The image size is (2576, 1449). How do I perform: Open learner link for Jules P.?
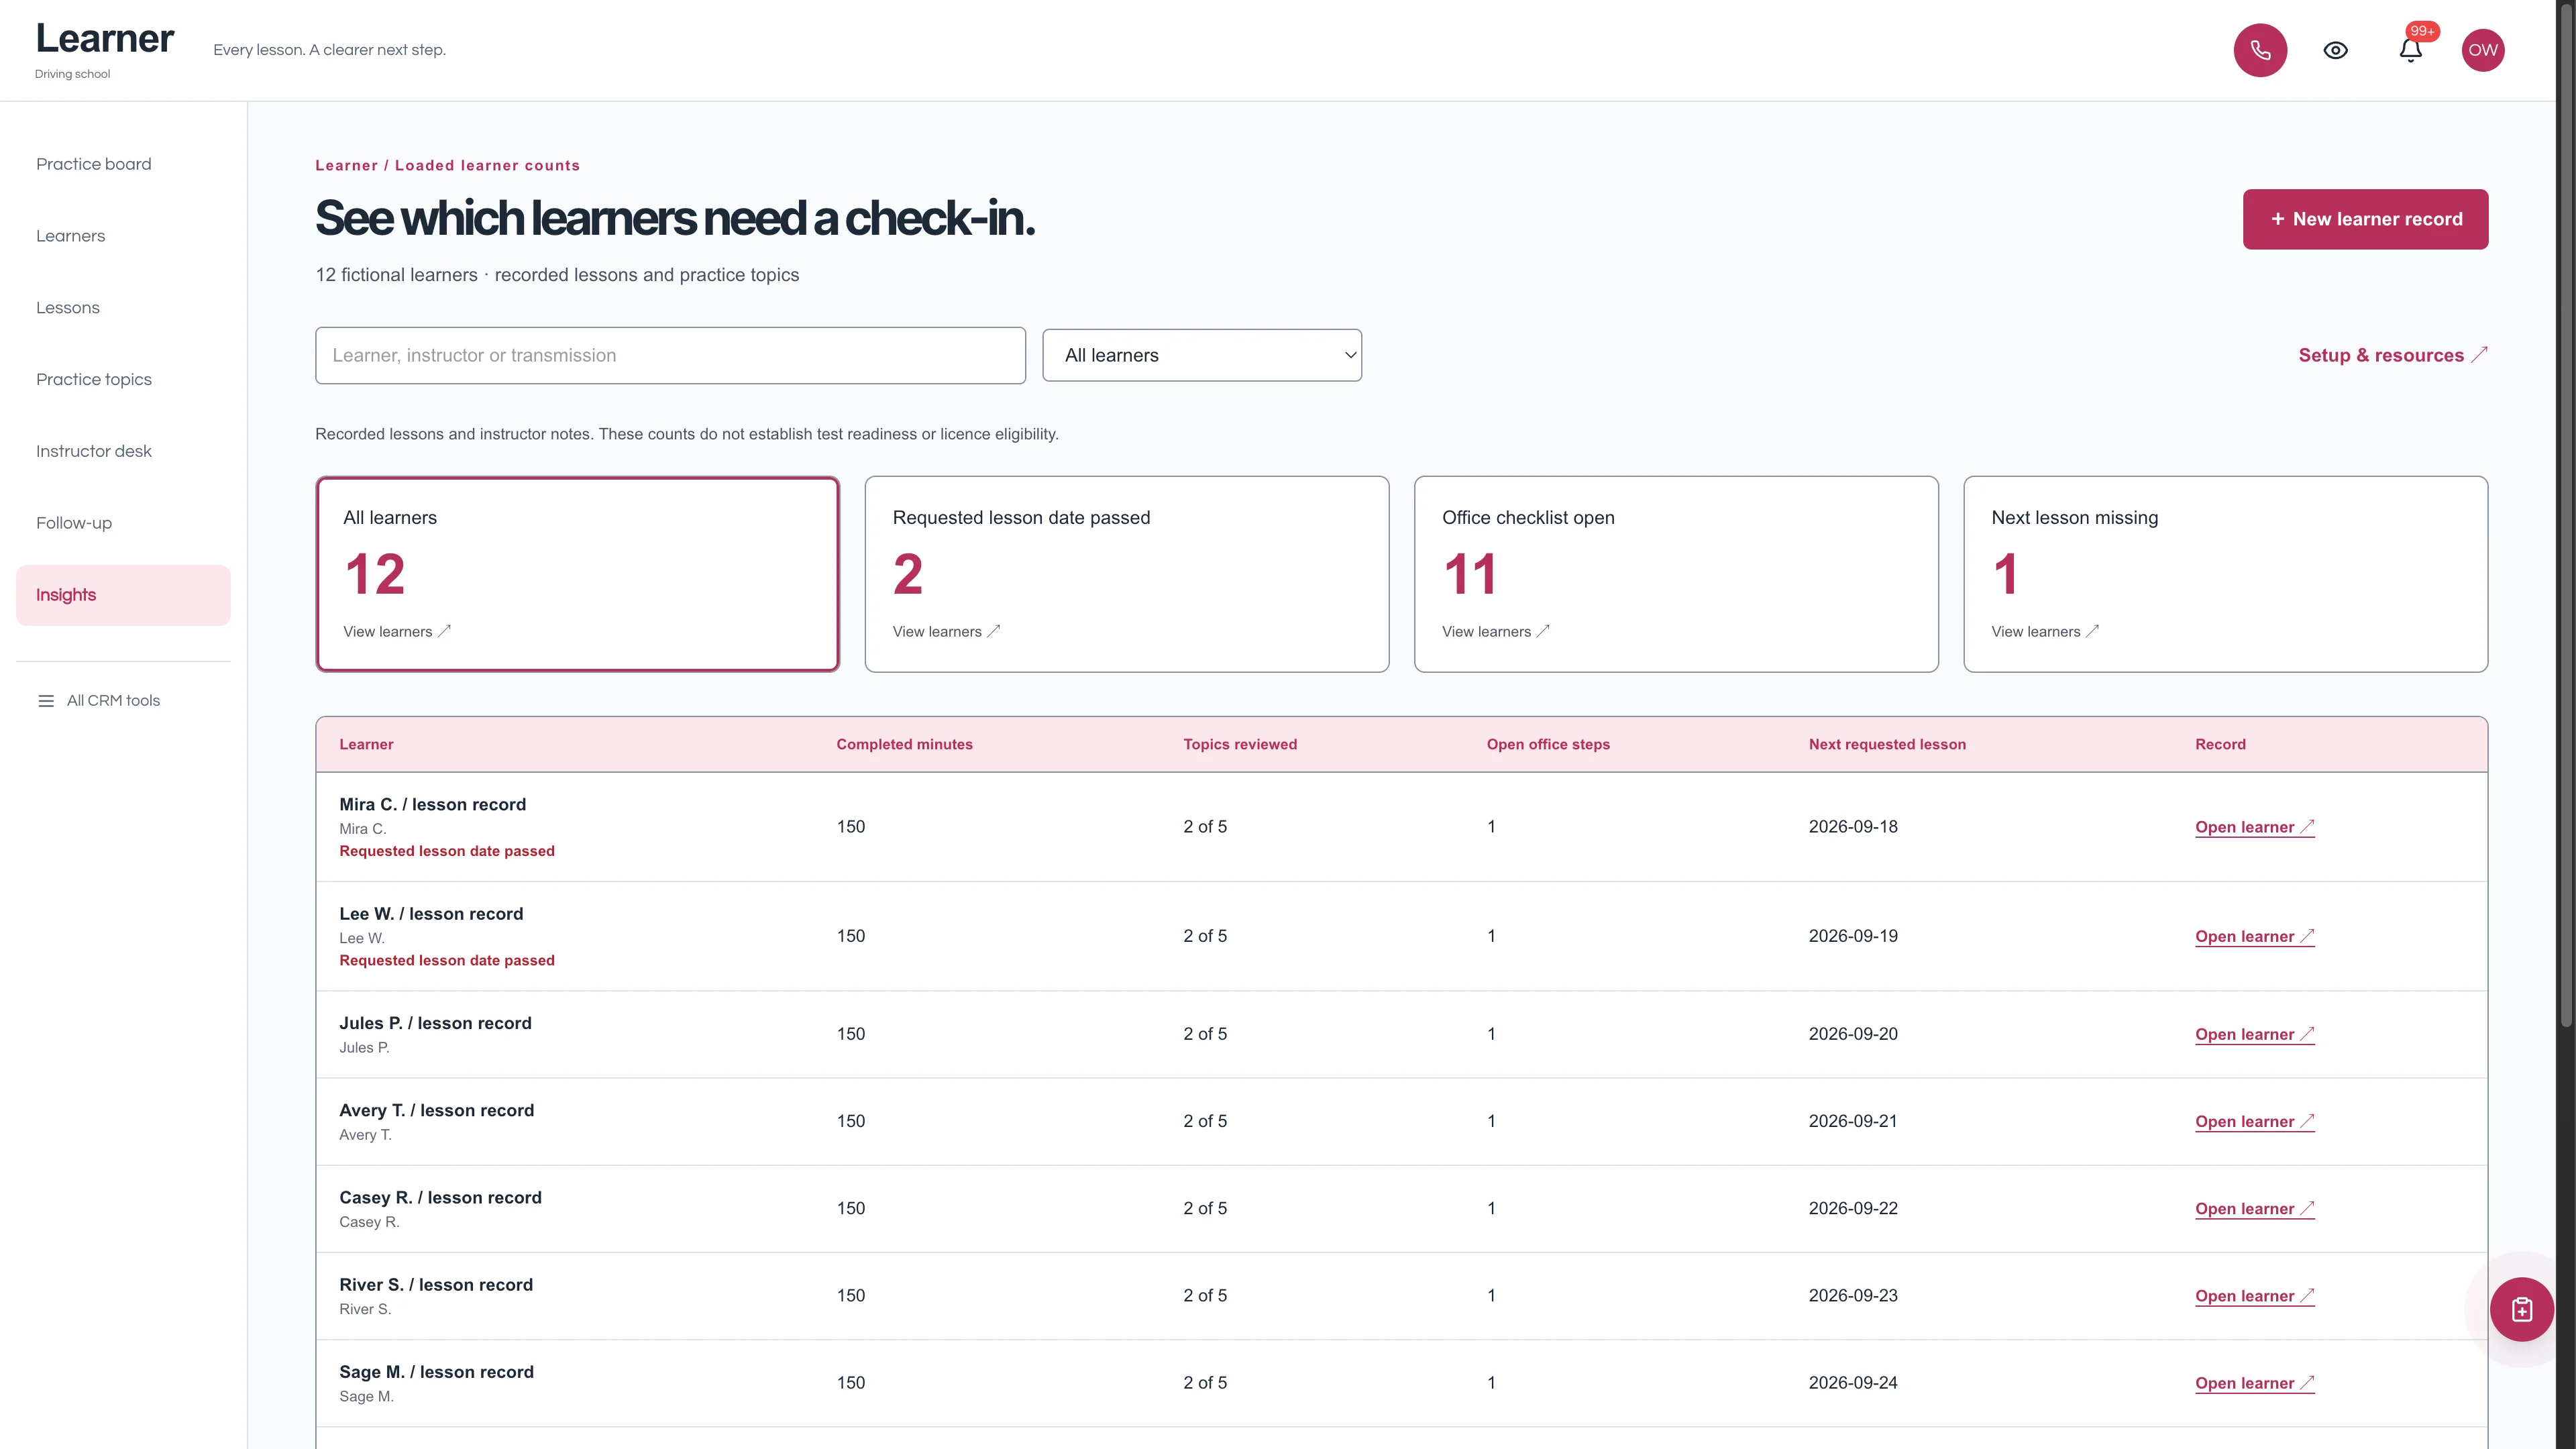point(2255,1034)
